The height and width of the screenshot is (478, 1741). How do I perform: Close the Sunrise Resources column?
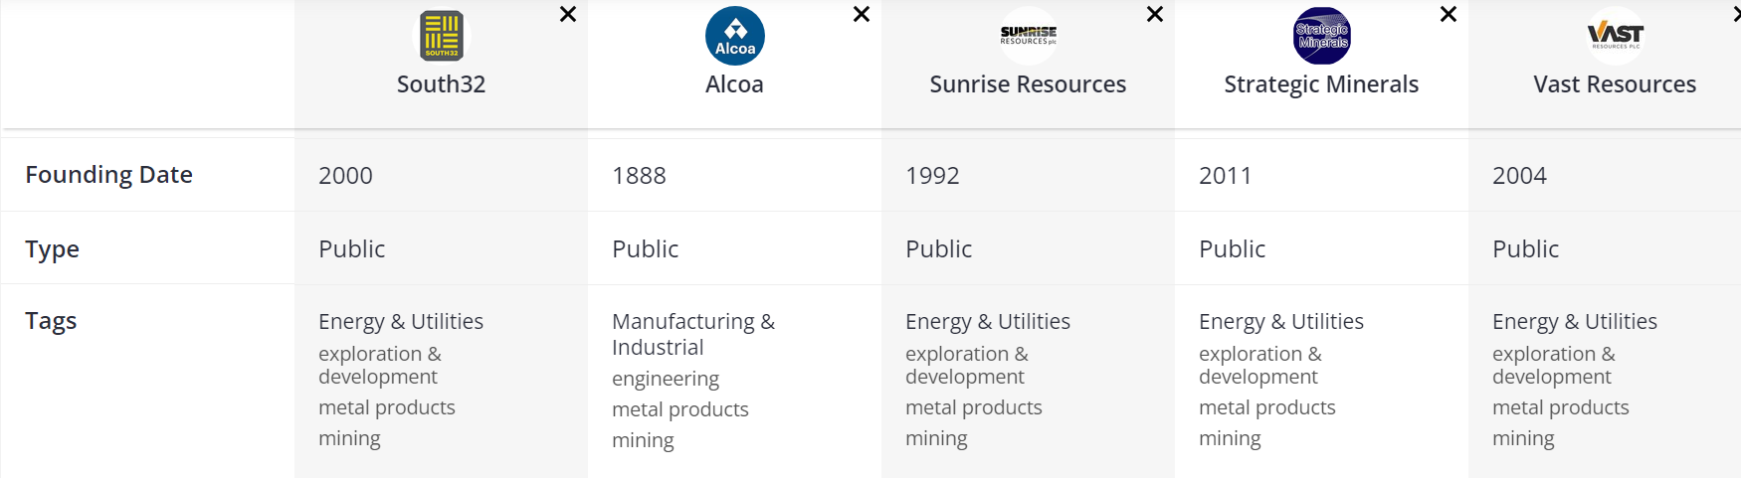coord(1155,14)
